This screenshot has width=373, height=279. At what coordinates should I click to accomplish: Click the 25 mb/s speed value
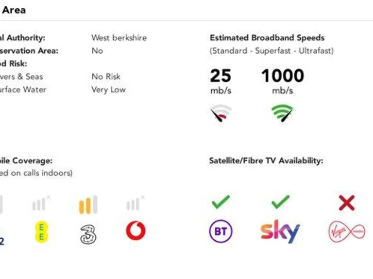(x=221, y=81)
